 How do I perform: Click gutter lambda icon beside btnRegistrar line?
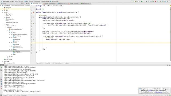point(33,23)
